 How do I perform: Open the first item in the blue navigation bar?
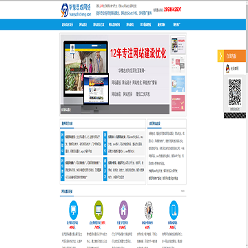[68, 25]
